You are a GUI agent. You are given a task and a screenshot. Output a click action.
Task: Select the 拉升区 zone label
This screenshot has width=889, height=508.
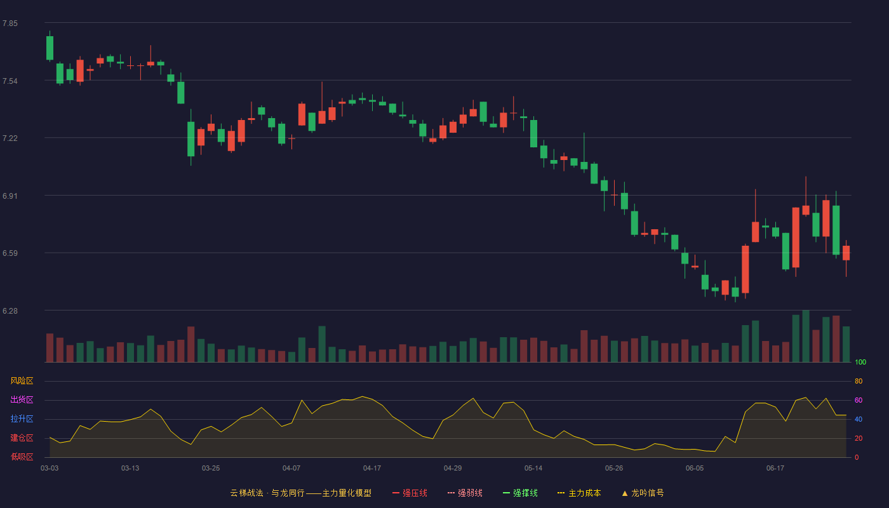22,419
